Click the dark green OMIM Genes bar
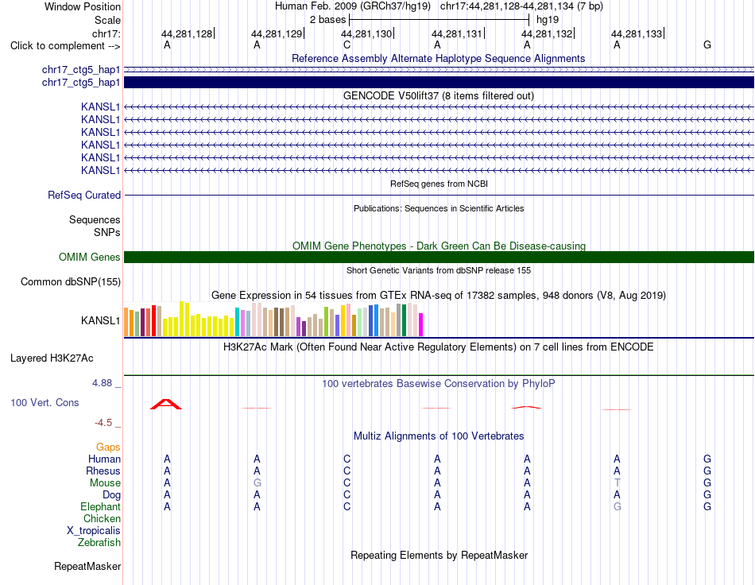This screenshot has width=755, height=585. 439,257
